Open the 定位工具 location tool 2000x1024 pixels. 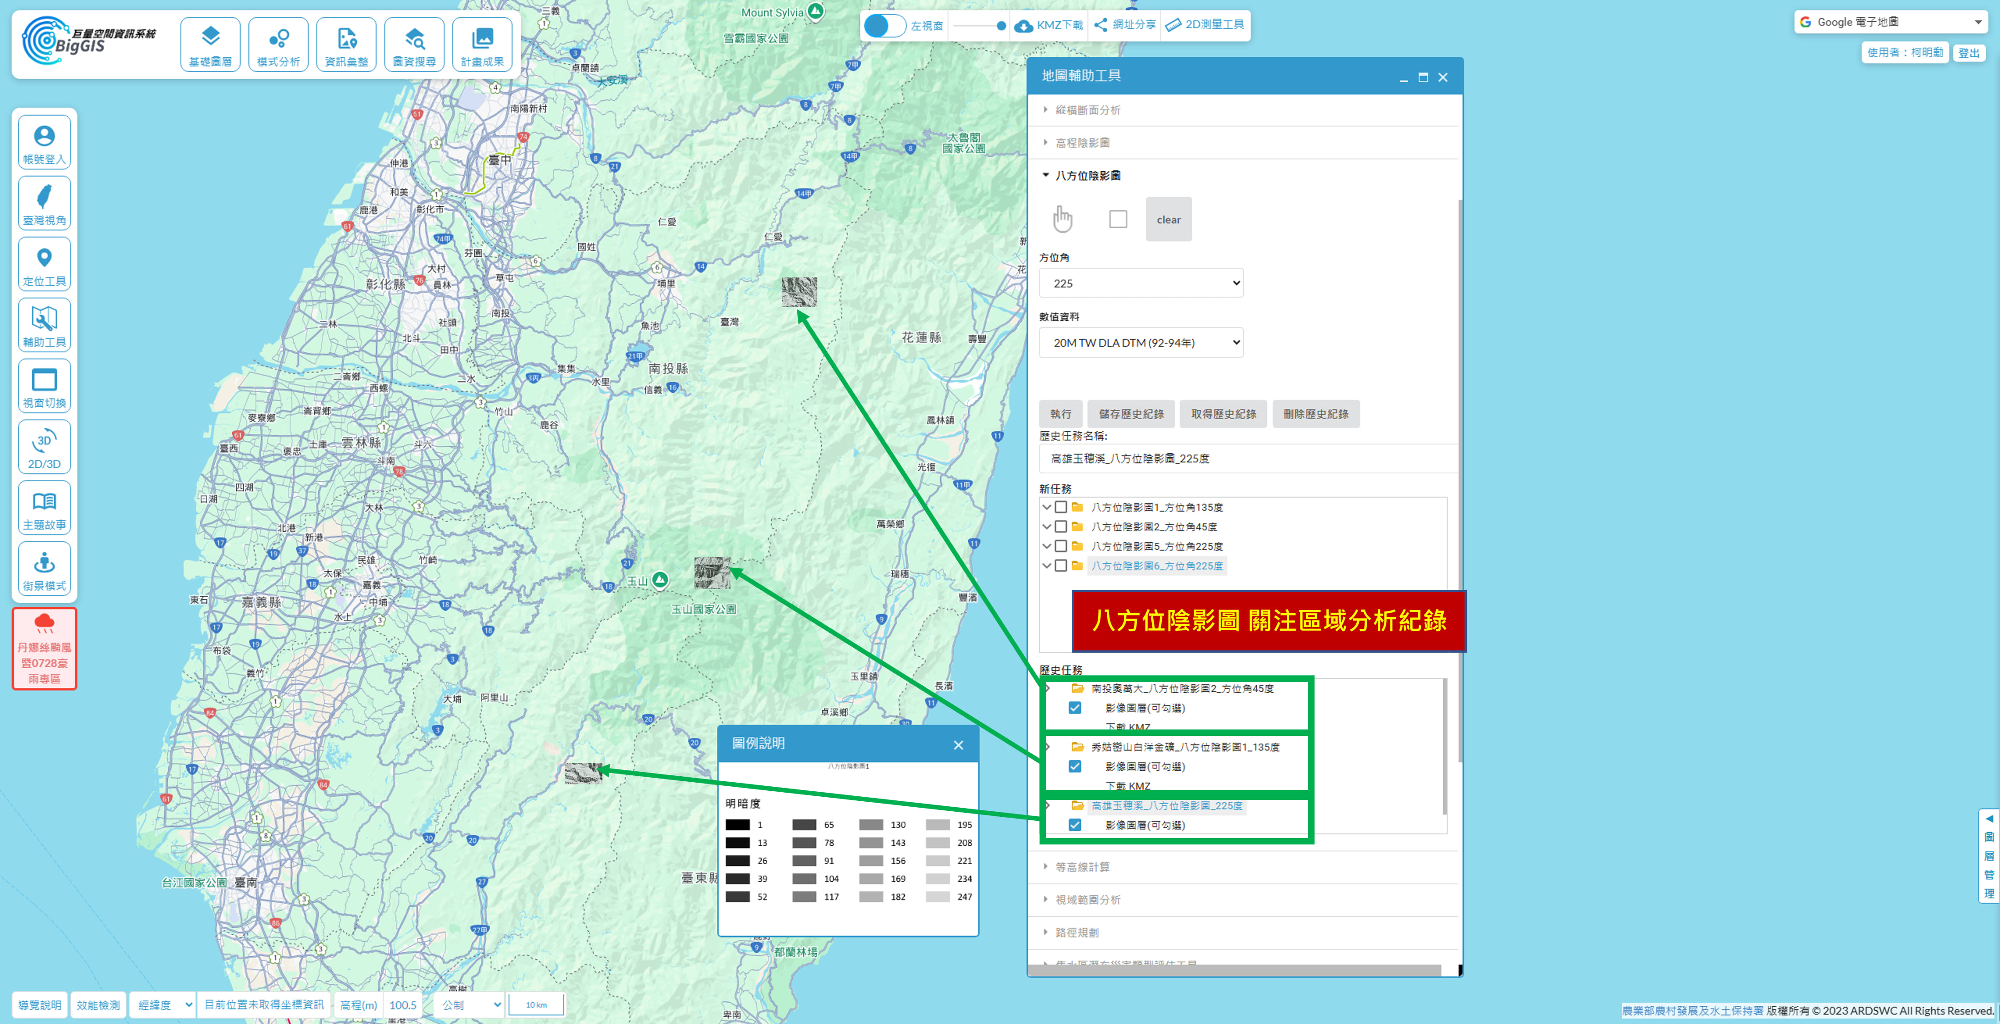pyautogui.click(x=44, y=265)
